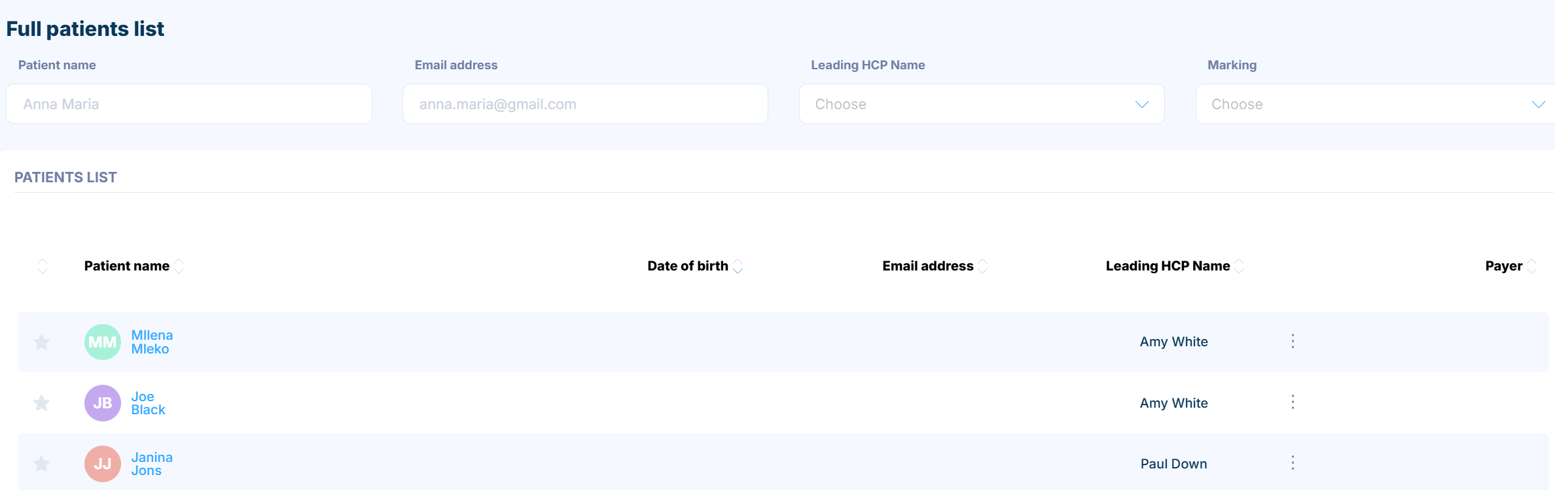Screen dimensions: 1555x490
Task: Sort table by Email address column
Action: (x=982, y=266)
